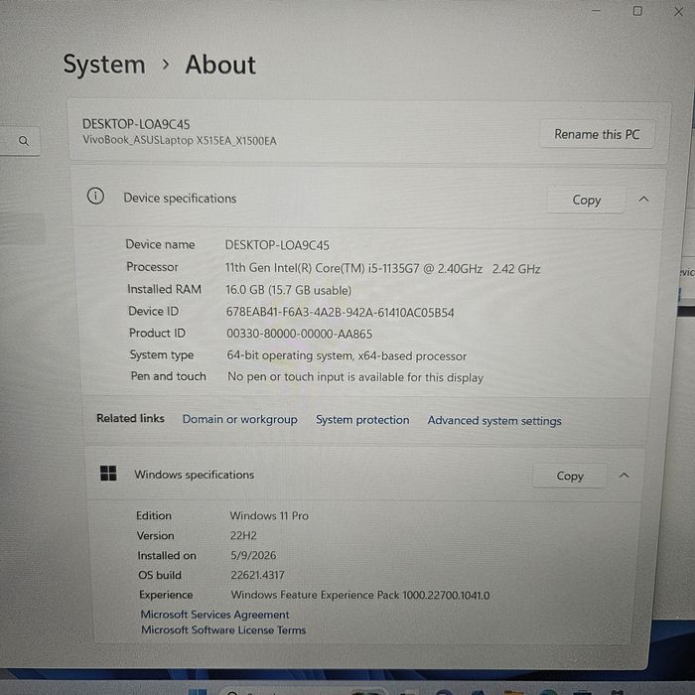695x695 pixels.
Task: Open Microsoft Software License Terms link
Action: (x=223, y=629)
